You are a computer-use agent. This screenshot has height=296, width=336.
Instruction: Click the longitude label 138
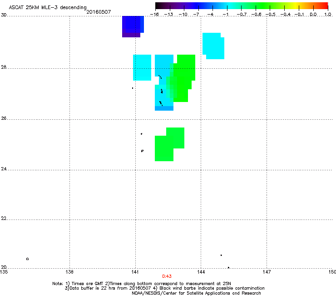[x=69, y=272]
